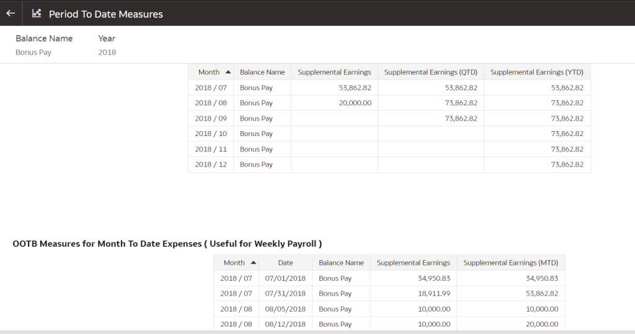Click Supplemental Earnings (MTD) column header

(510, 262)
